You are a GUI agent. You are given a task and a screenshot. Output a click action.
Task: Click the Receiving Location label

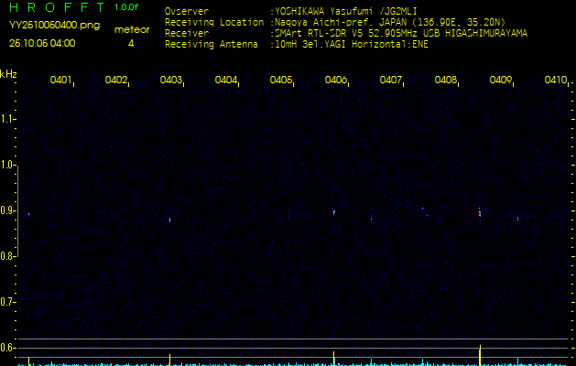214,22
